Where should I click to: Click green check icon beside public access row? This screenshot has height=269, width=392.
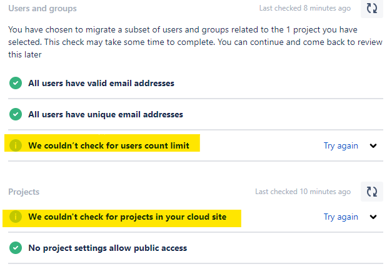coord(16,248)
